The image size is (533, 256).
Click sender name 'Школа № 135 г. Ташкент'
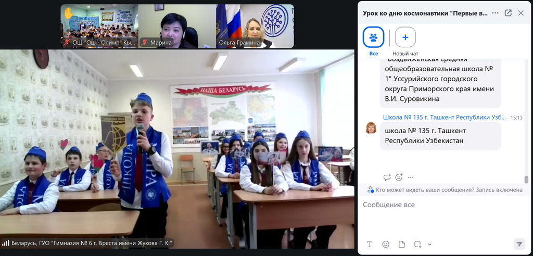click(x=444, y=118)
